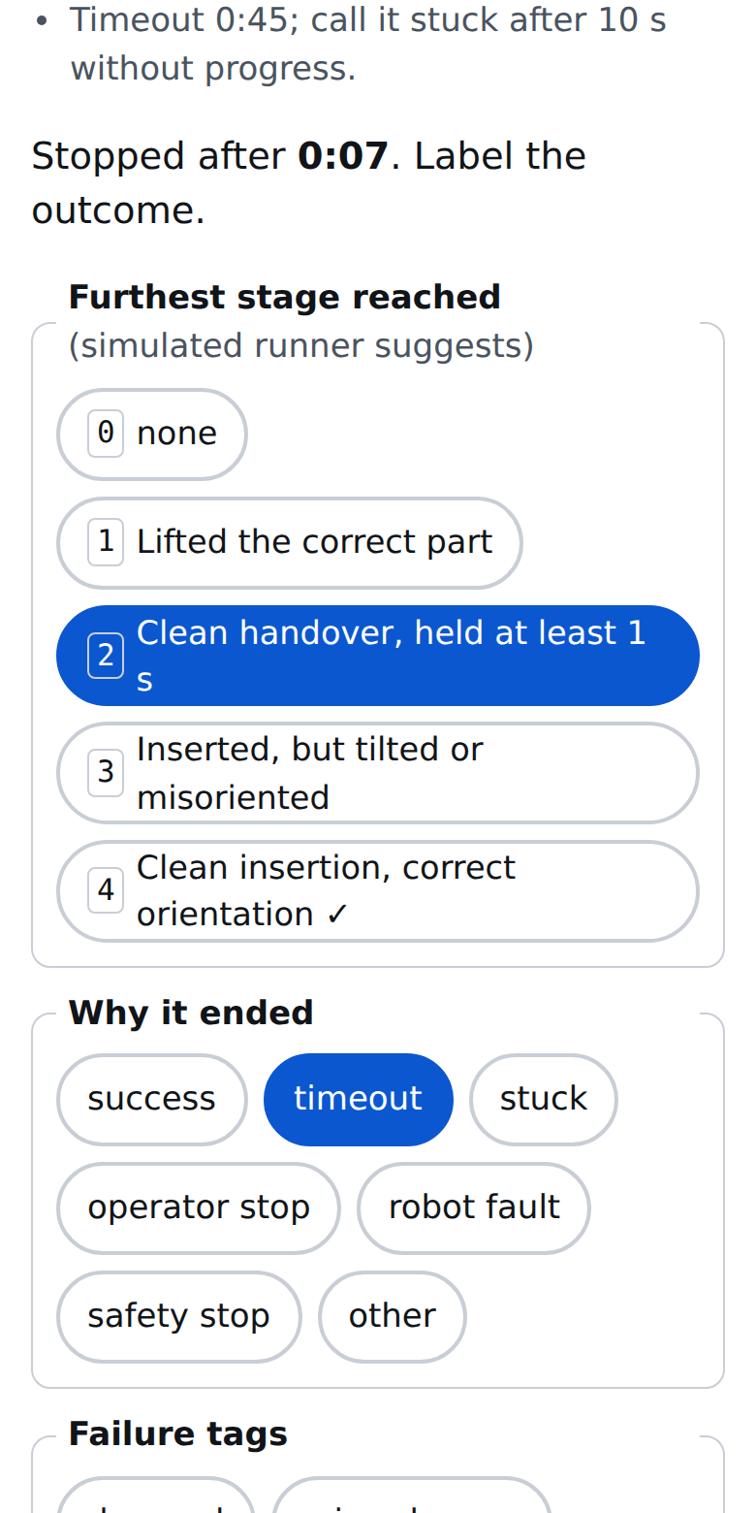
Task: Mark ending reason as success
Action: coord(152,1099)
